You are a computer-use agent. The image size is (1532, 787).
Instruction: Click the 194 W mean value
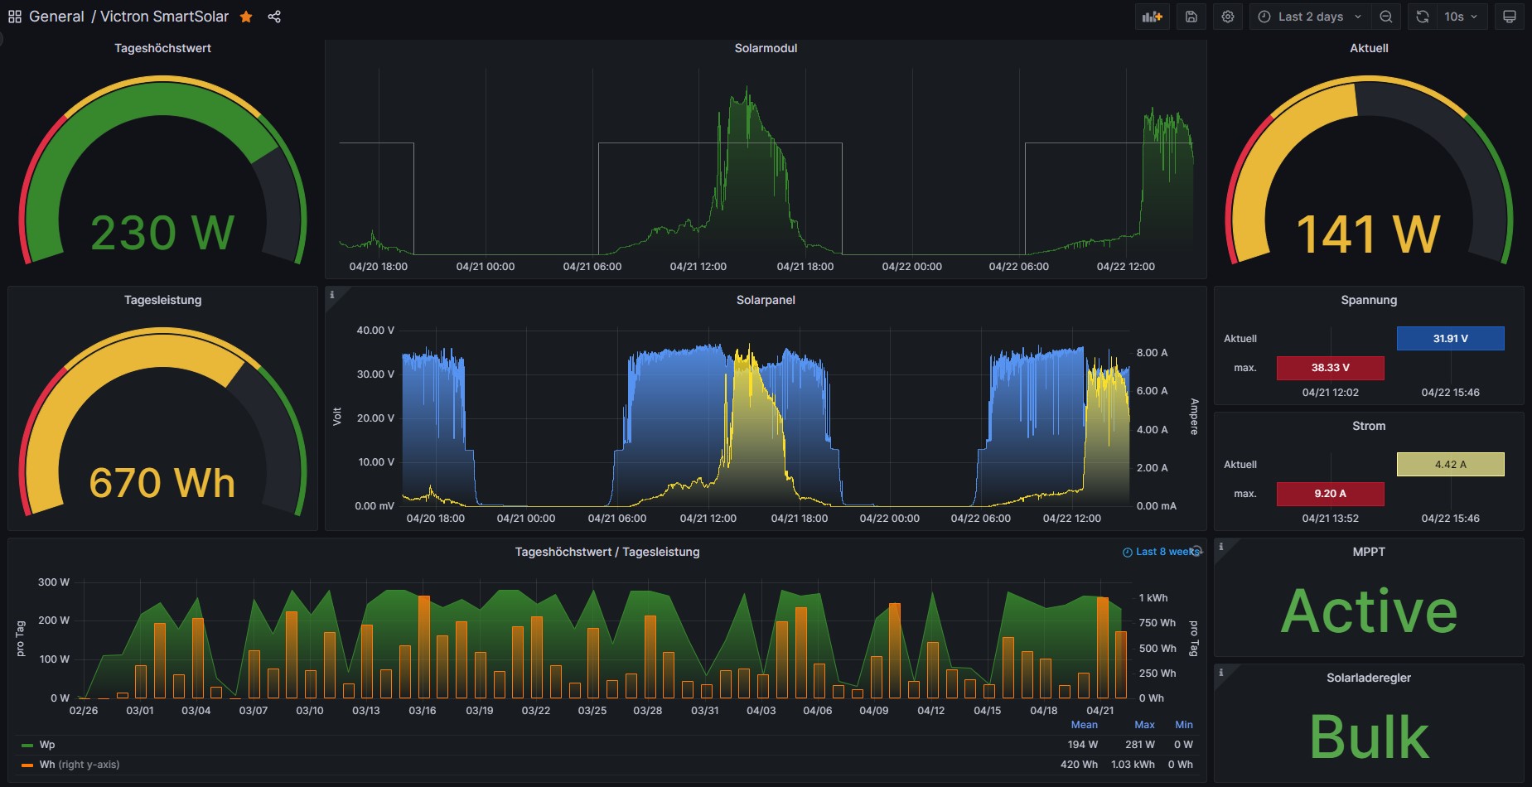click(x=1082, y=745)
